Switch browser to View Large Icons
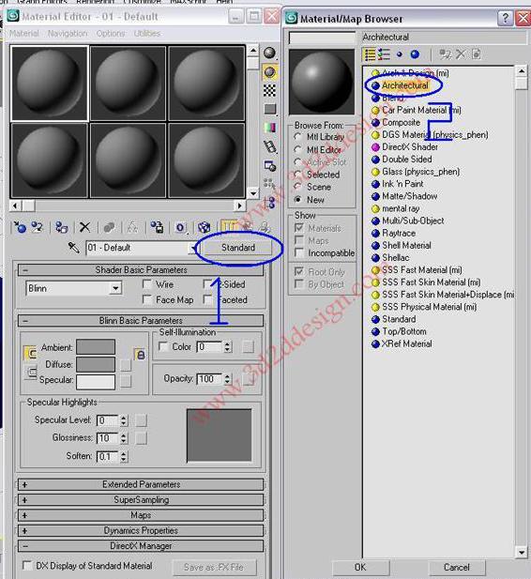This screenshot has height=579, width=531. click(415, 54)
